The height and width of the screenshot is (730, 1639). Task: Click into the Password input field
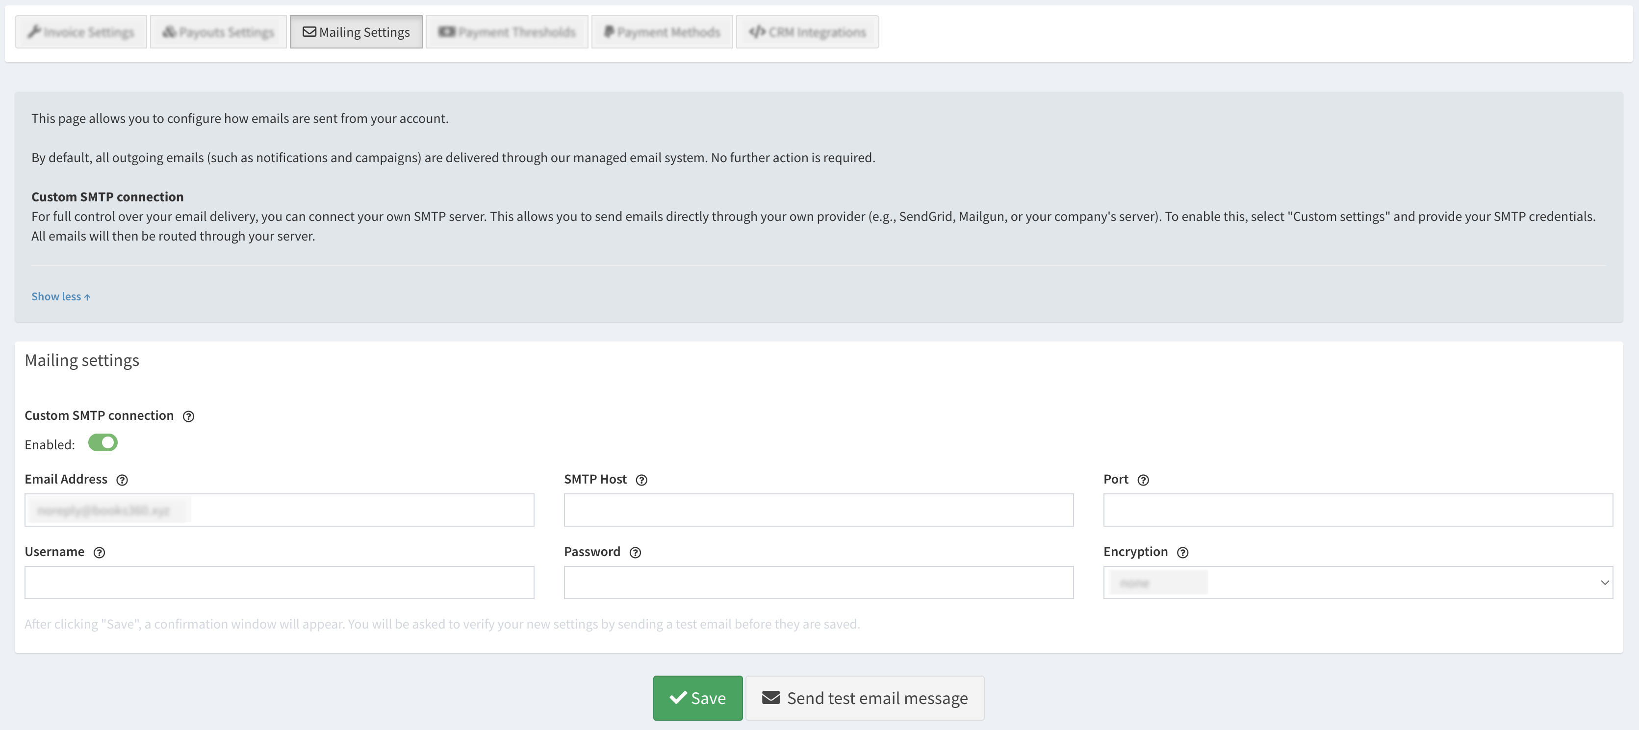point(818,583)
